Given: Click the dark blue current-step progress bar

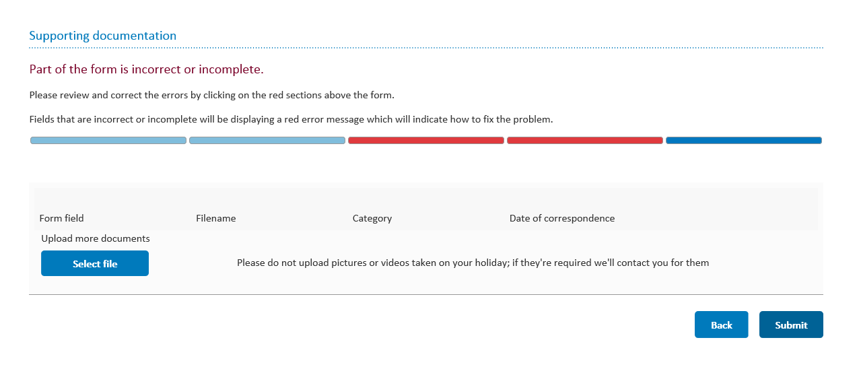Looking at the screenshot, I should point(744,140).
